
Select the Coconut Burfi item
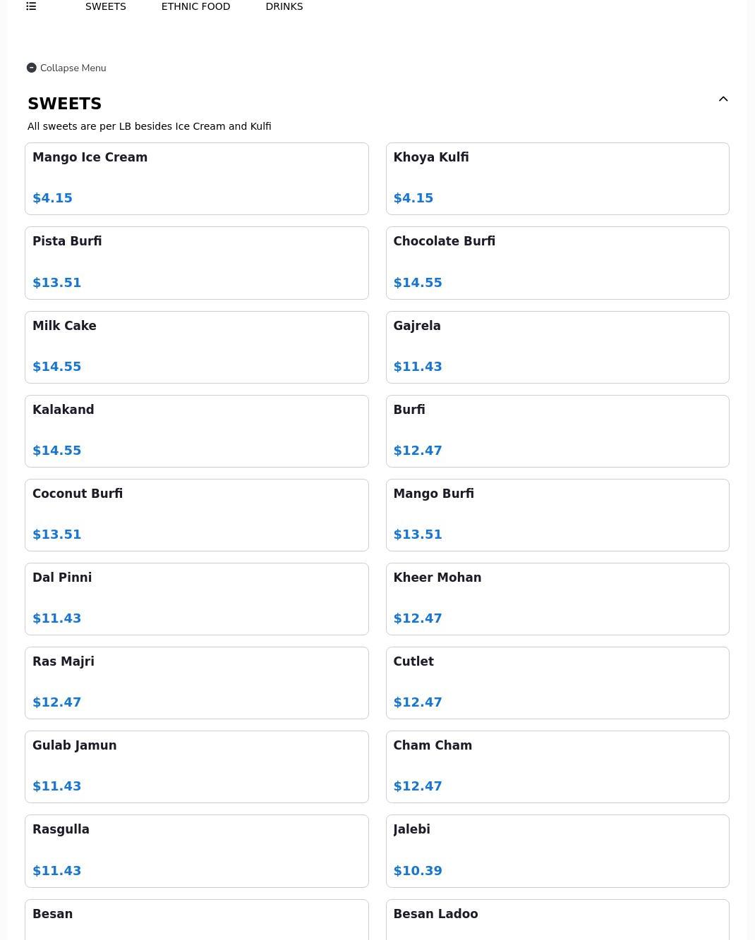[197, 515]
